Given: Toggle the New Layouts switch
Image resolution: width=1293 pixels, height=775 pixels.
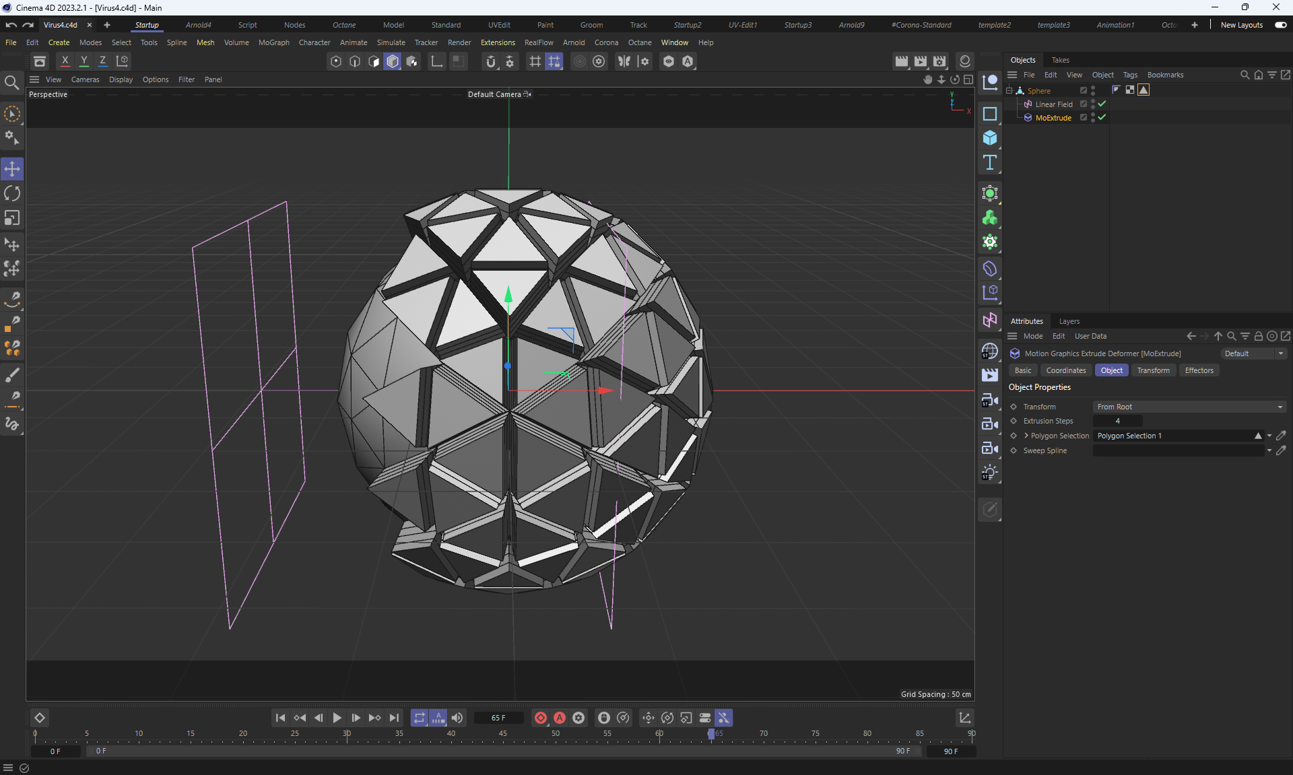Looking at the screenshot, I should click(x=1280, y=25).
